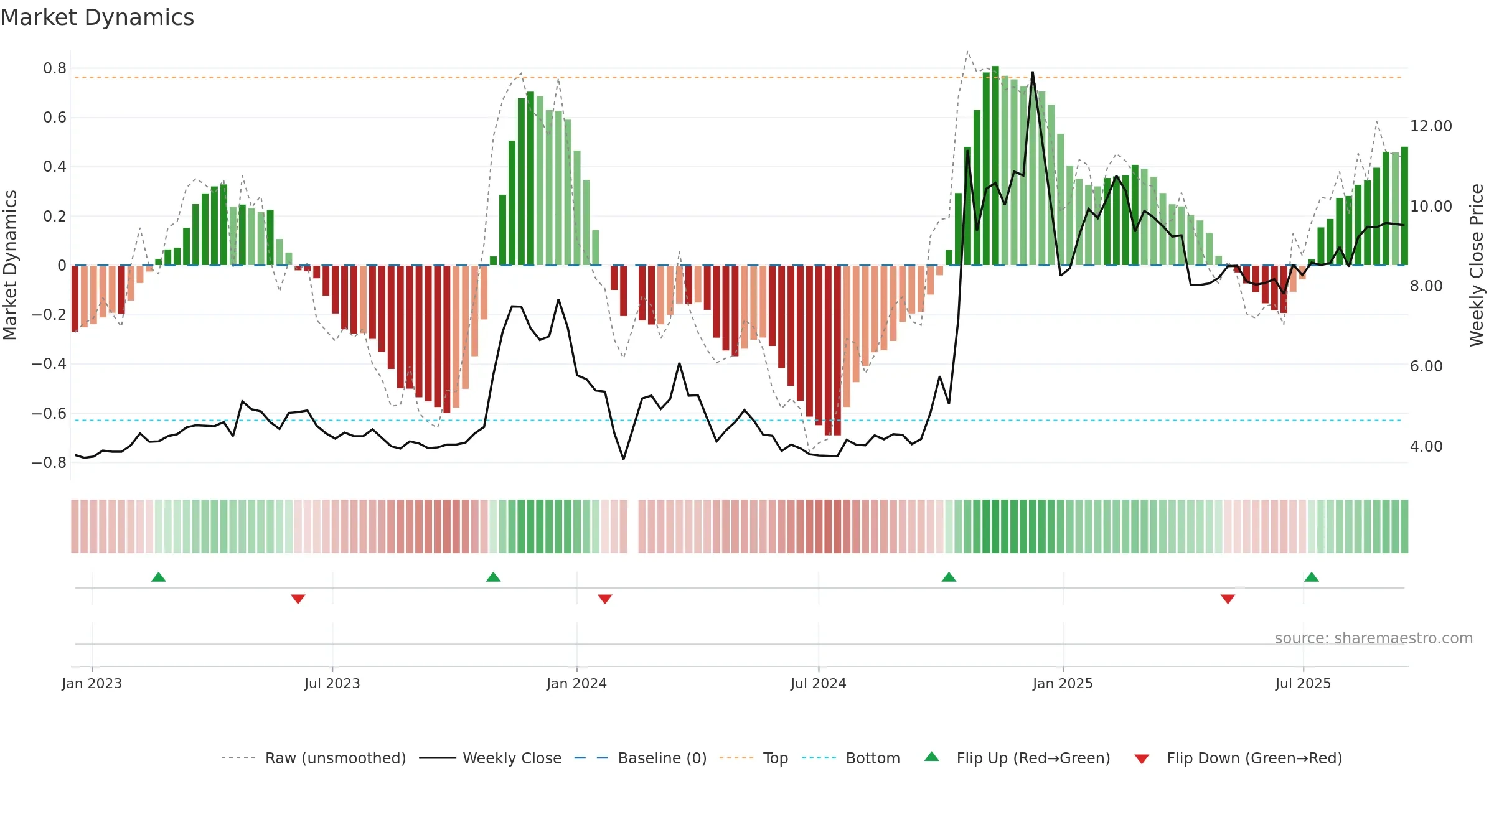Toggle the Raw (unsmoothed) legend entry
This screenshot has height=840, width=1494.
(314, 758)
